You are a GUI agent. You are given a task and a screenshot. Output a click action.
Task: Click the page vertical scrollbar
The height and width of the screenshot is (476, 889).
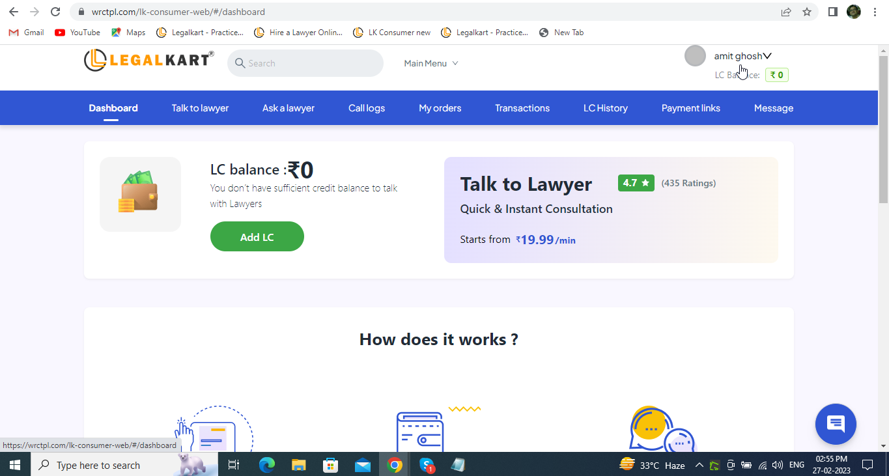883,130
